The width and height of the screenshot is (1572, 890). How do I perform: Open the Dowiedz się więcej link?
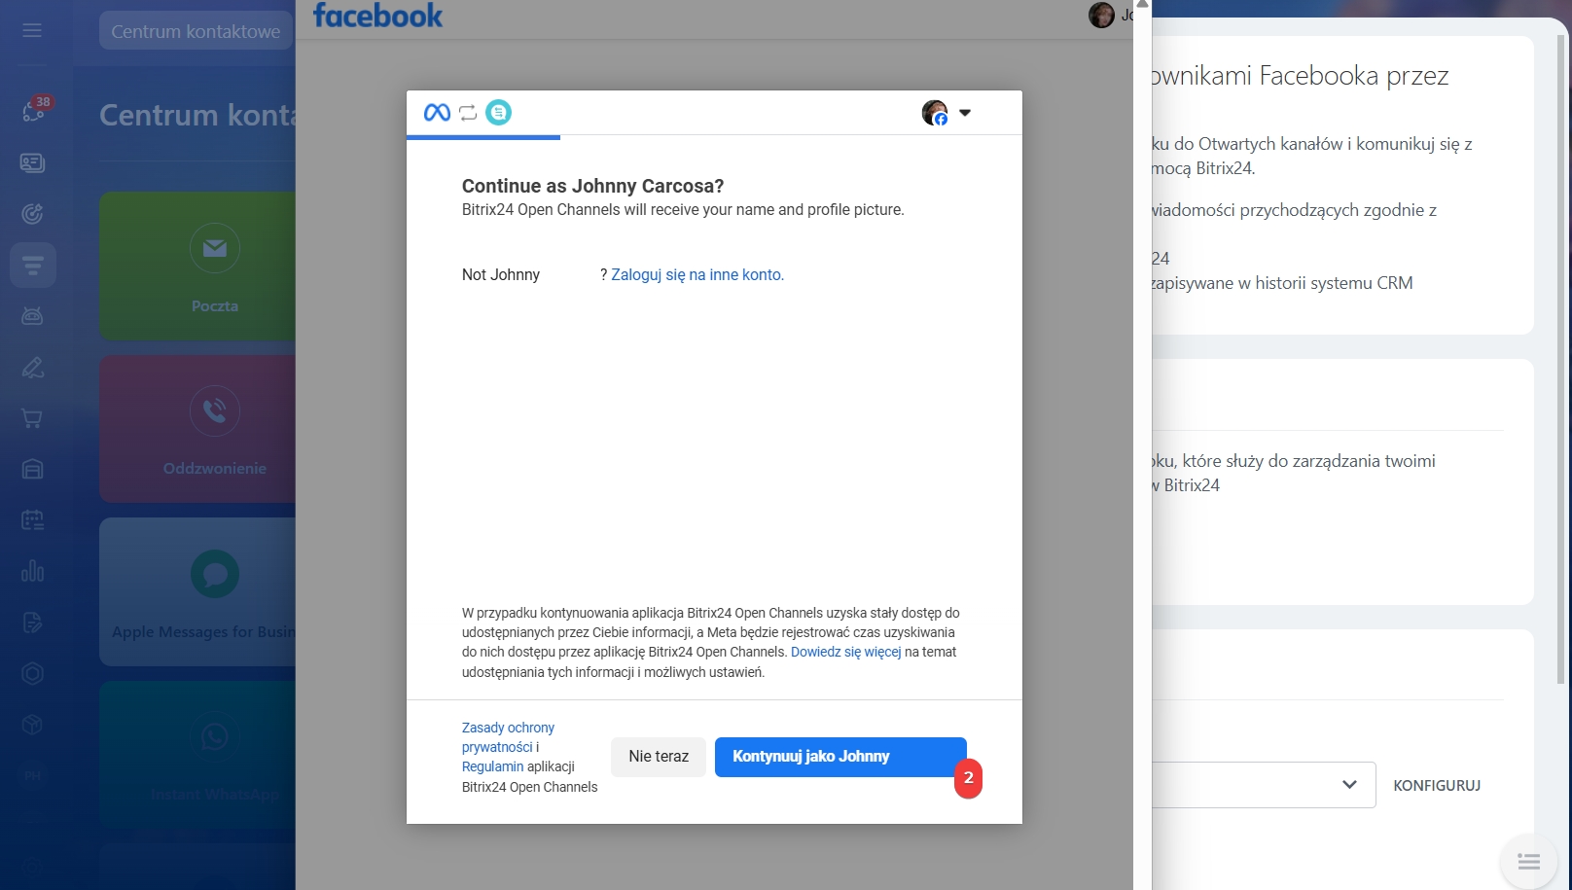click(846, 653)
